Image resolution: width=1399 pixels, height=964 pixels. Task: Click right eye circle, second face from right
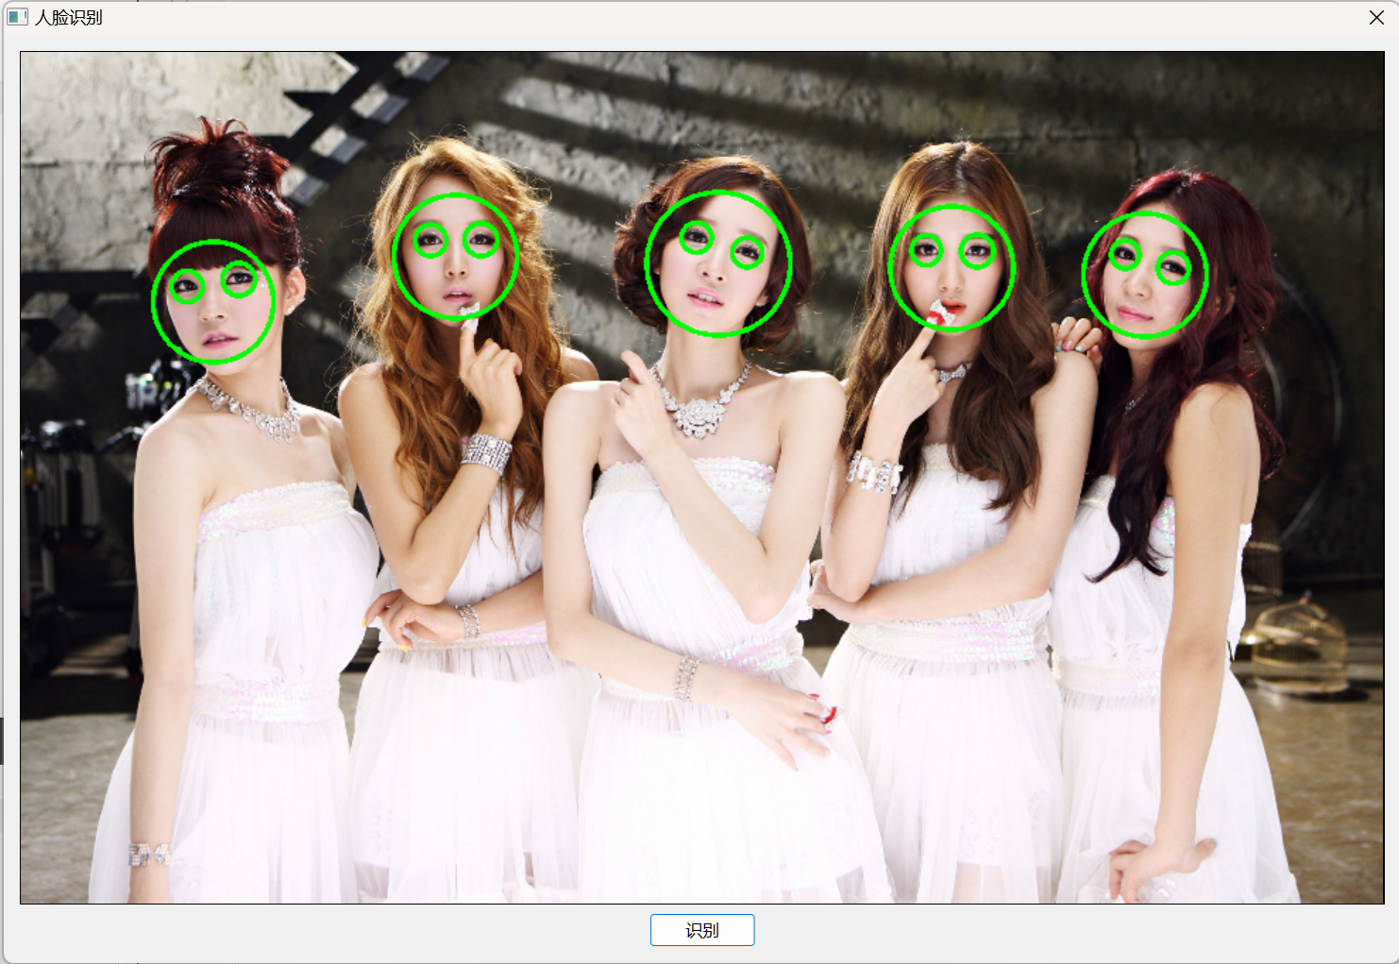(x=977, y=251)
